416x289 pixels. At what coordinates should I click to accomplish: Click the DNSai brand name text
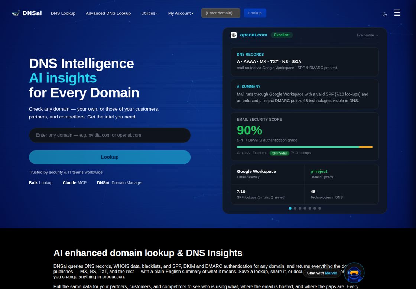32,13
